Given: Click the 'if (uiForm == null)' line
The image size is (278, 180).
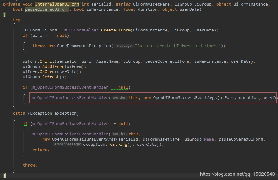Looking at the screenshot, I should [x=46, y=35].
